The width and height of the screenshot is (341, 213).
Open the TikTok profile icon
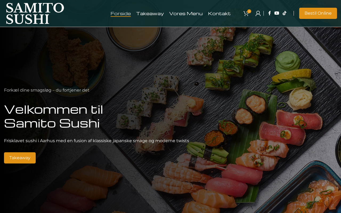(x=284, y=13)
